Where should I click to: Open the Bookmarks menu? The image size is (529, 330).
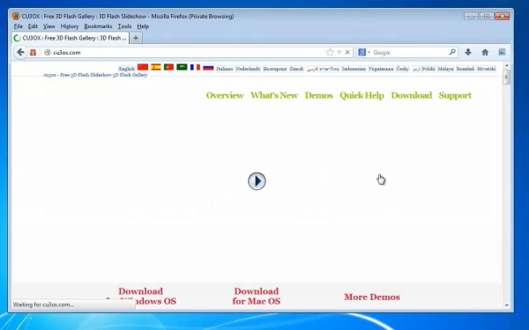[98, 26]
